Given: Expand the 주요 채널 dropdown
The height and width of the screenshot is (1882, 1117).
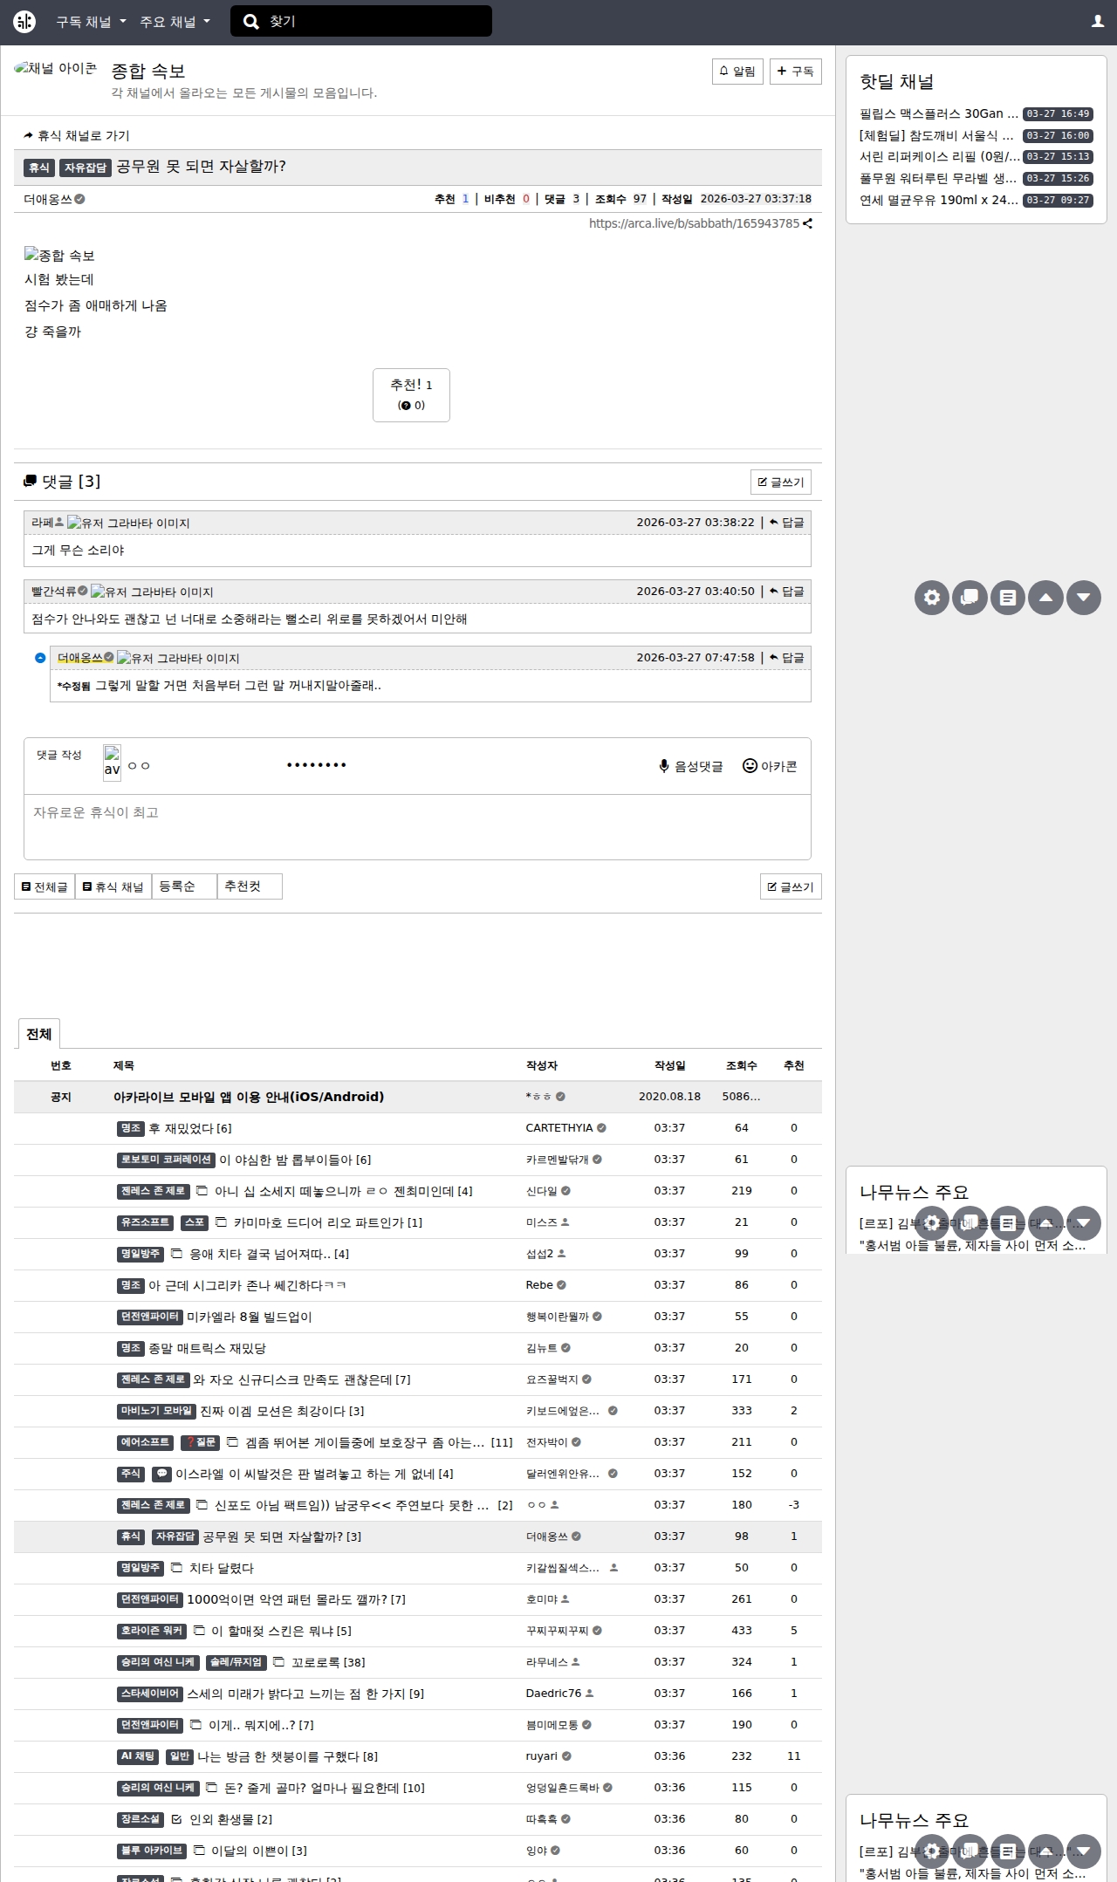Looking at the screenshot, I should 175,22.
